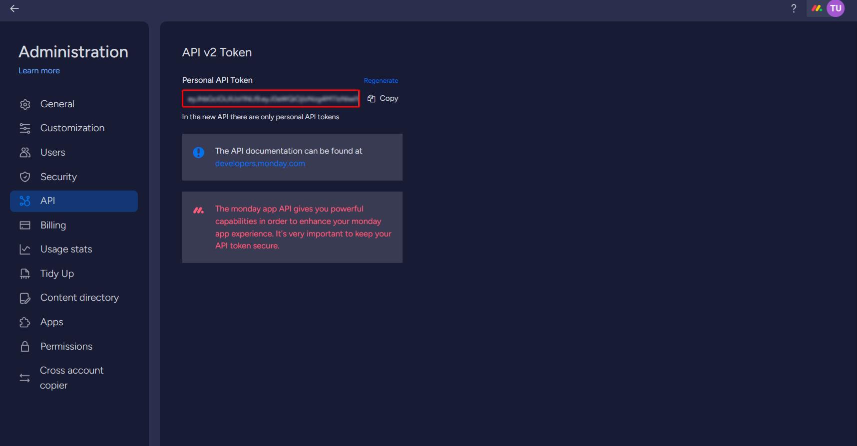The width and height of the screenshot is (857, 446).
Task: Copy the personal API token
Action: (x=383, y=98)
